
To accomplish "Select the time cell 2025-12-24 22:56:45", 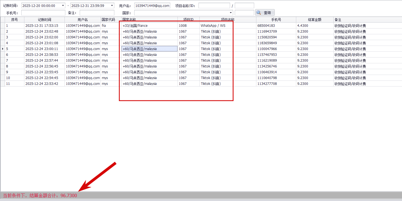I will pyautogui.click(x=44, y=66).
